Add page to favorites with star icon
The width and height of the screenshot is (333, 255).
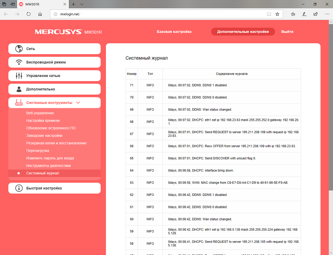tap(277, 14)
